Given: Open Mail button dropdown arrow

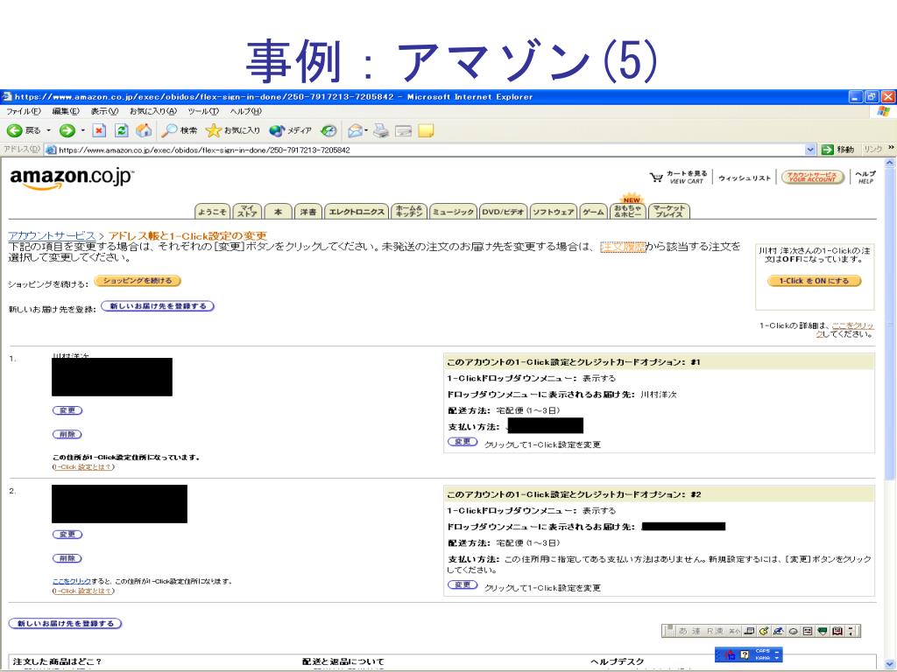Looking at the screenshot, I should click(x=365, y=131).
